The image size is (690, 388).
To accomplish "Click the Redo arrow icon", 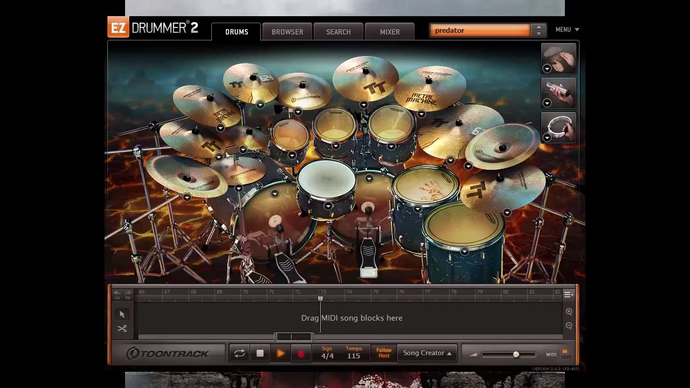I will coord(128,294).
